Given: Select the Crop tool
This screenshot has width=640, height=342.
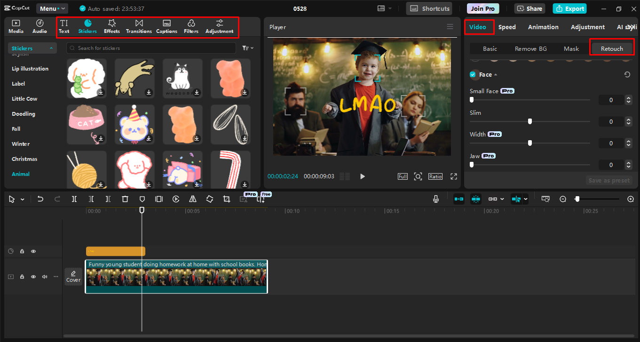Looking at the screenshot, I should click(227, 199).
